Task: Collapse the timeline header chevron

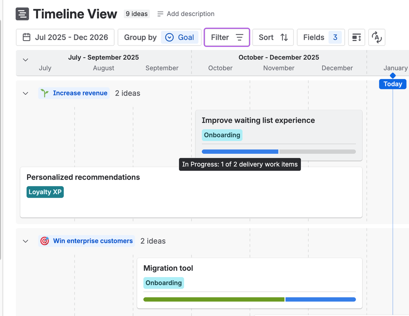Action: point(25,60)
